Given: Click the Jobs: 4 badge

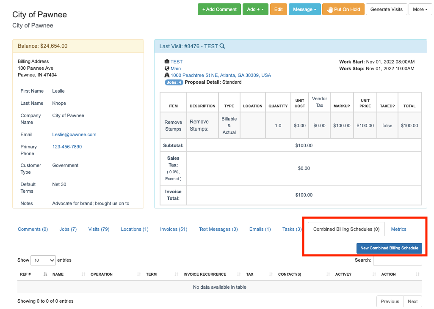Looking at the screenshot, I should click(x=174, y=82).
